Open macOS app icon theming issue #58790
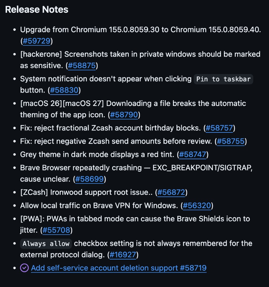 coord(124,115)
